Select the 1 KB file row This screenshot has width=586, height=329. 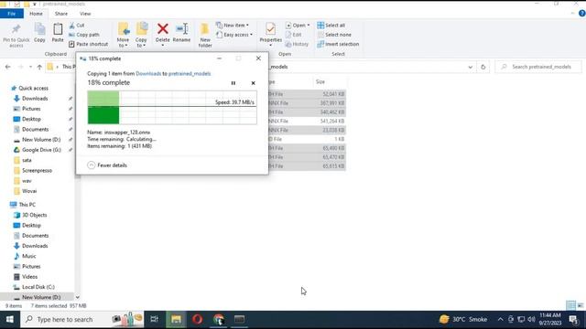coord(307,139)
